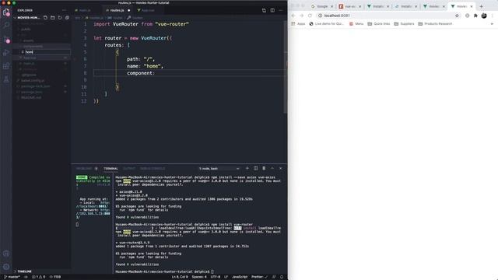Open the Search view in activity bar
Image resolution: width=498 pixels, height=280 pixels.
click(6, 26)
